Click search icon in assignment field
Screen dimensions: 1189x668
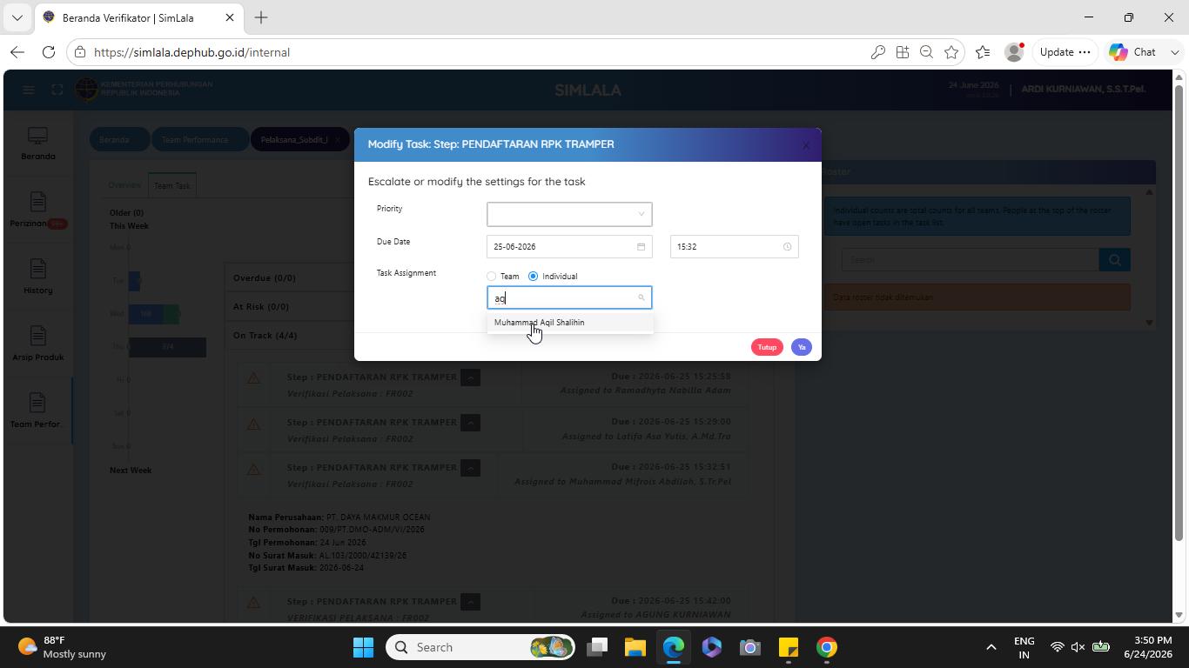point(642,298)
